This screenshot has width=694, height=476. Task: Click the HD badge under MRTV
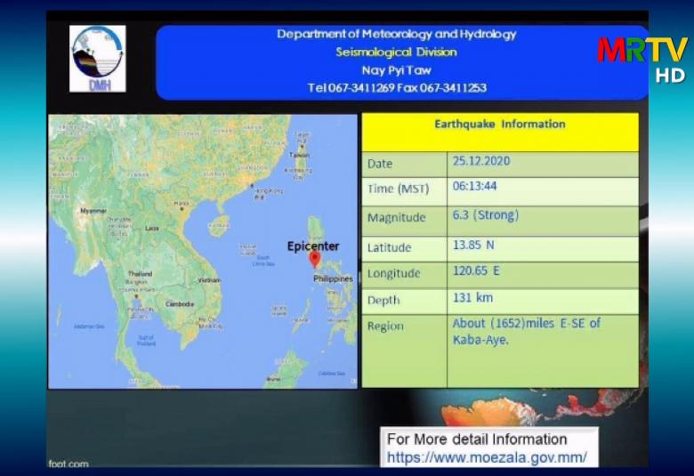point(670,76)
